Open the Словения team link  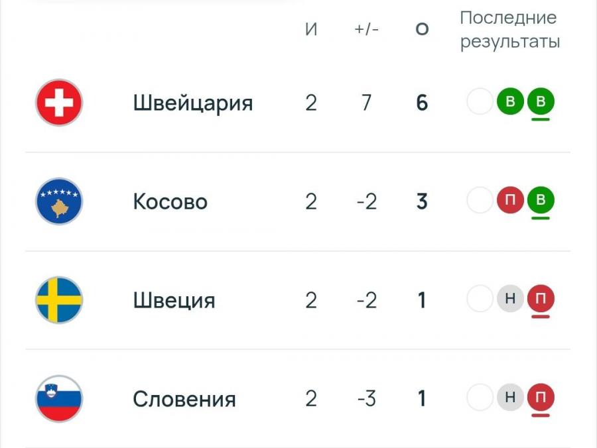tap(184, 400)
